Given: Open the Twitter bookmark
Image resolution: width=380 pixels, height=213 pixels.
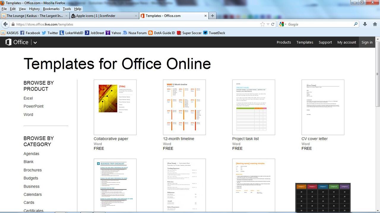Looking at the screenshot, I should [50, 33].
